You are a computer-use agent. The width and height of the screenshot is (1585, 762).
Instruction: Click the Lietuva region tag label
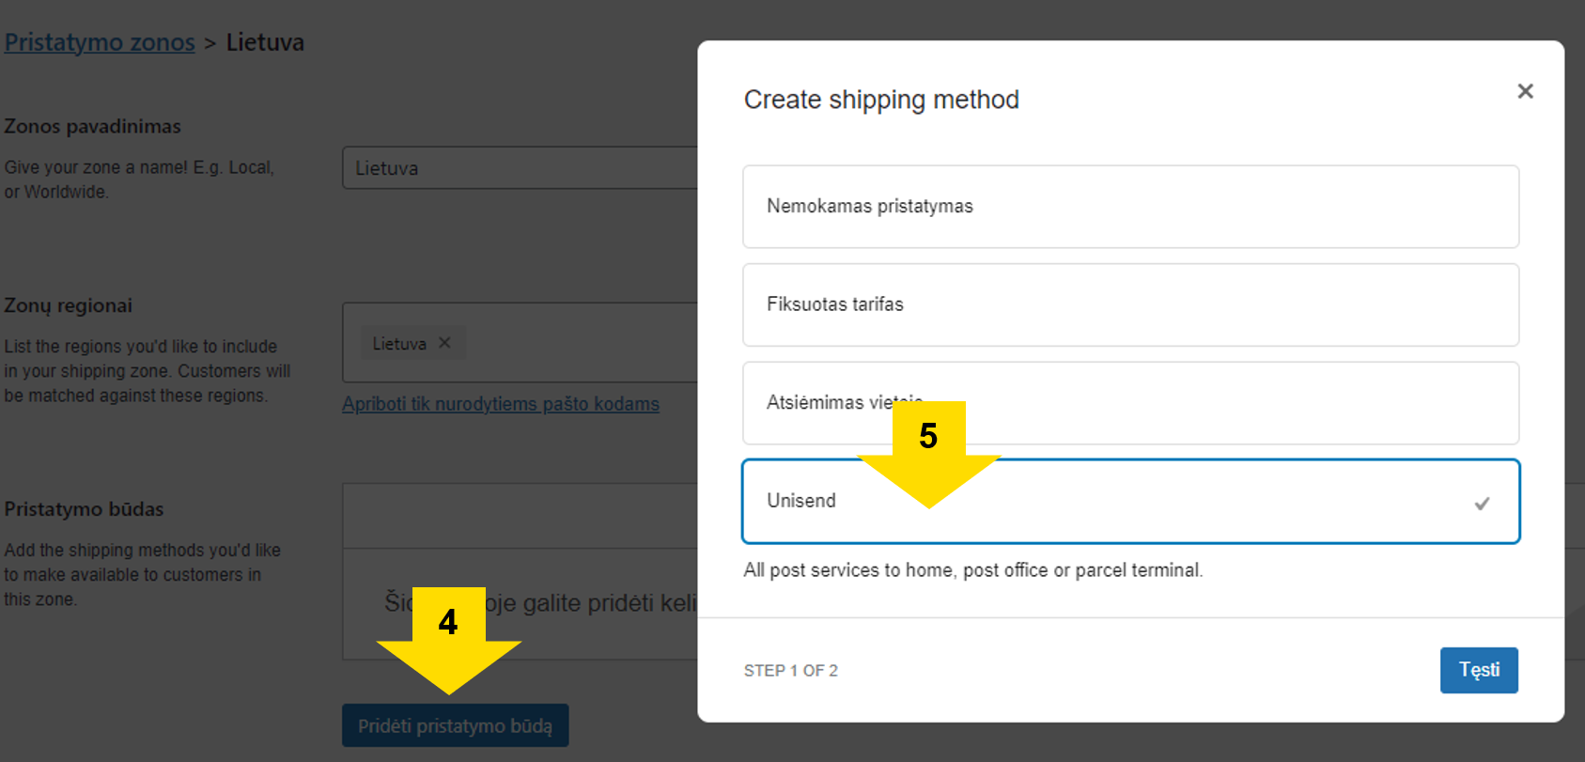(399, 344)
